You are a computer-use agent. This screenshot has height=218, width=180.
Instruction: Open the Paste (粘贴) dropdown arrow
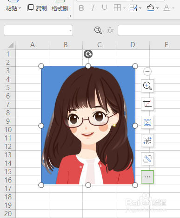click(20, 8)
